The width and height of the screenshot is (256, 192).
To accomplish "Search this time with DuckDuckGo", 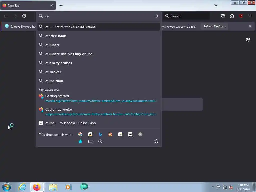I will 110,134.
